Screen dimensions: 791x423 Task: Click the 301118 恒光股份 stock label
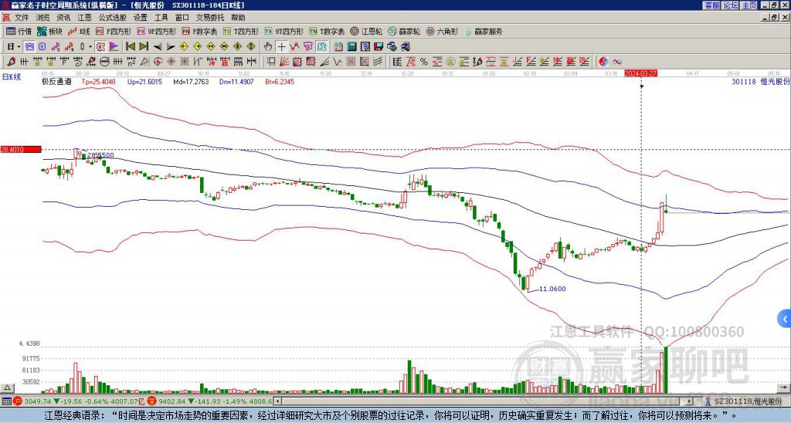[760, 81]
